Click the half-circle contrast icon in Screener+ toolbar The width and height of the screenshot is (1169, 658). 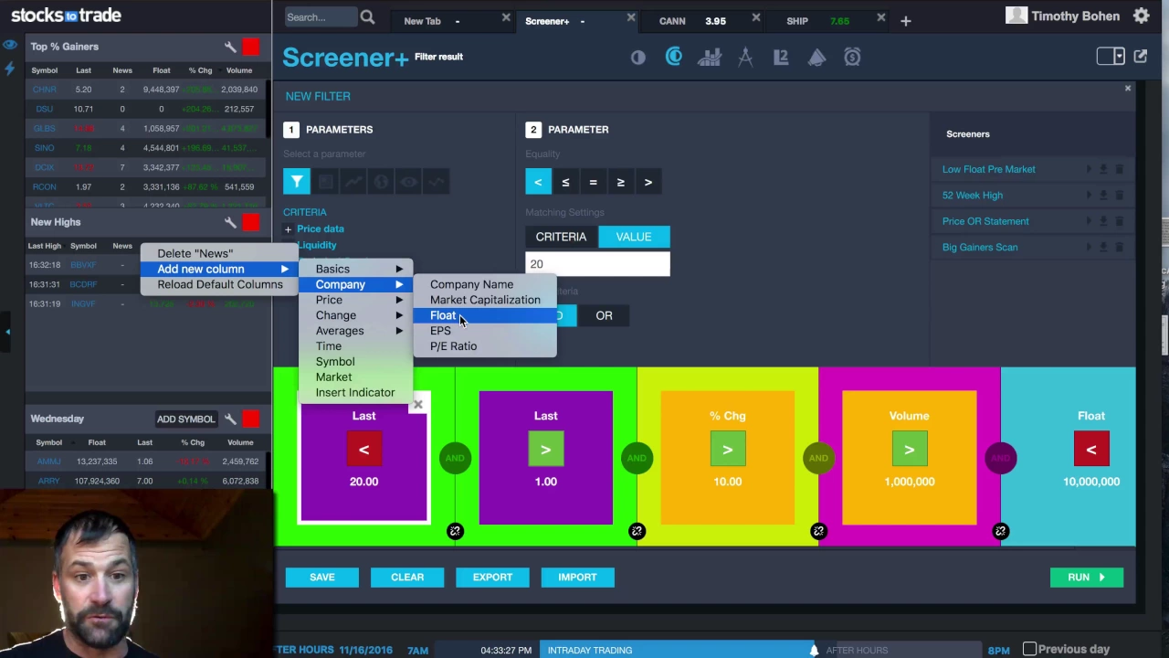[x=638, y=58]
